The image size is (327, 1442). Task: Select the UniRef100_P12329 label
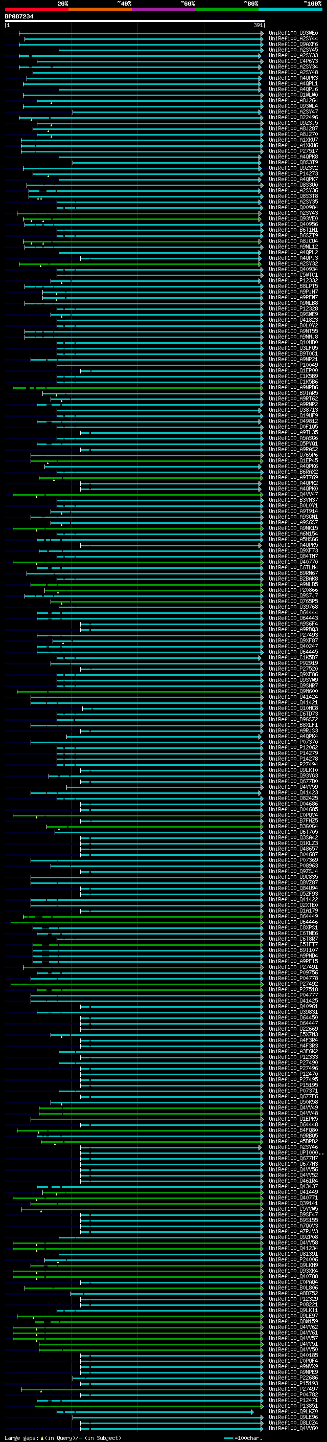(x=293, y=1299)
